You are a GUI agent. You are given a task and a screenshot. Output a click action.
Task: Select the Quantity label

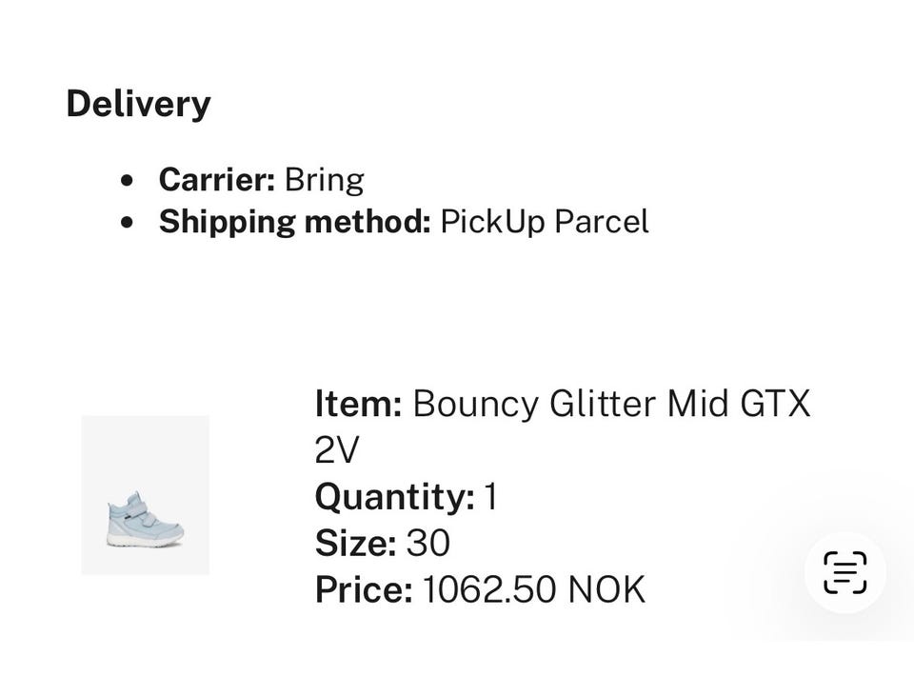pos(394,496)
